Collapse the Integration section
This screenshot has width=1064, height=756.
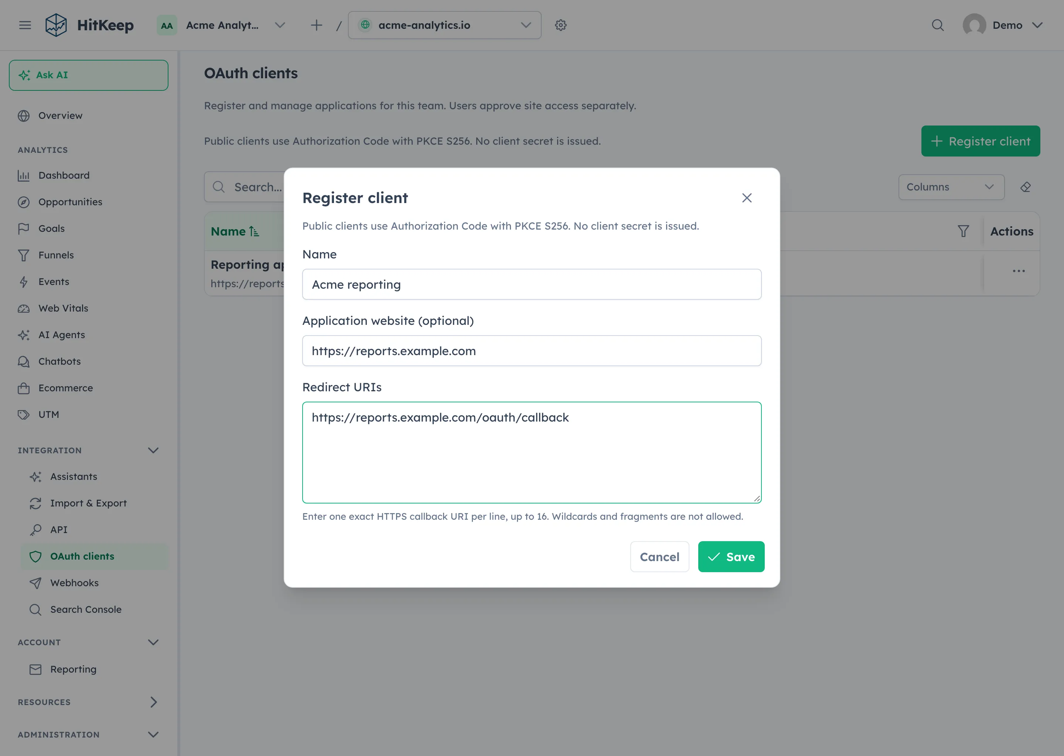pyautogui.click(x=153, y=450)
